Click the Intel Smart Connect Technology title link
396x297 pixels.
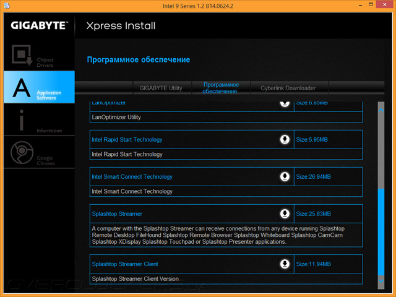tap(132, 177)
